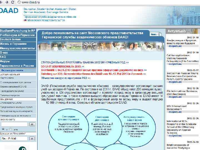Click подробнее under Visiting Research Fellowships
The image size is (200, 150).
click(175, 64)
